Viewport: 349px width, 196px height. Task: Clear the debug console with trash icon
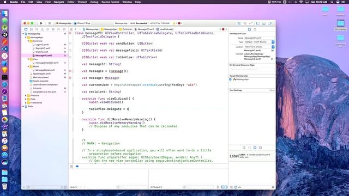(218, 187)
